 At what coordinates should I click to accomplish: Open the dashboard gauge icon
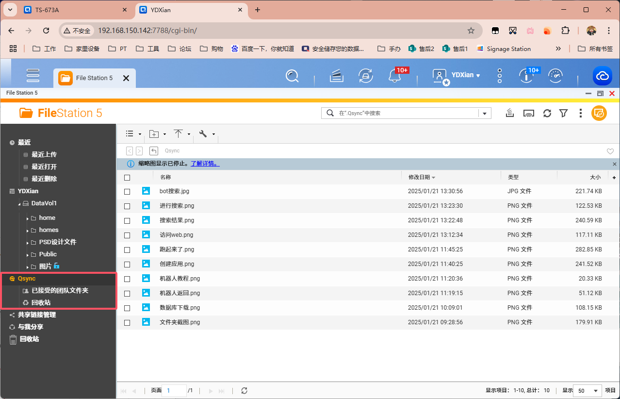pos(555,76)
